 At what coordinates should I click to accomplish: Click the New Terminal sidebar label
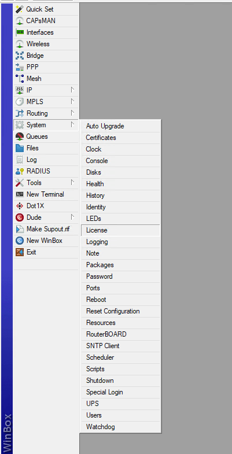[45, 194]
